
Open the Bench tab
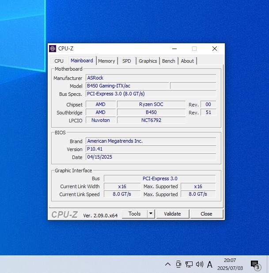coord(169,61)
